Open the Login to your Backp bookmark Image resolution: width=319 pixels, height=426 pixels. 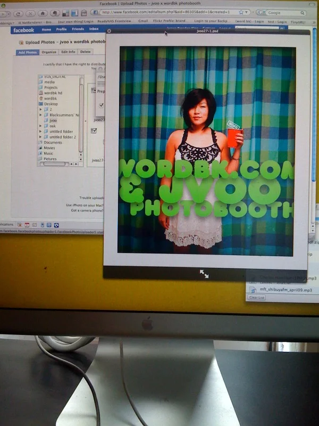pyautogui.click(x=211, y=21)
